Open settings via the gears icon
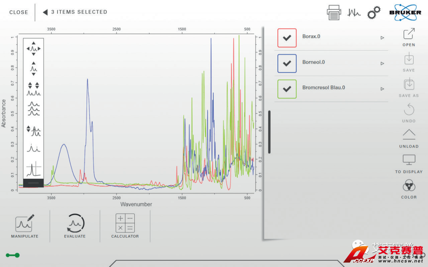The image size is (428, 267). [x=373, y=13]
